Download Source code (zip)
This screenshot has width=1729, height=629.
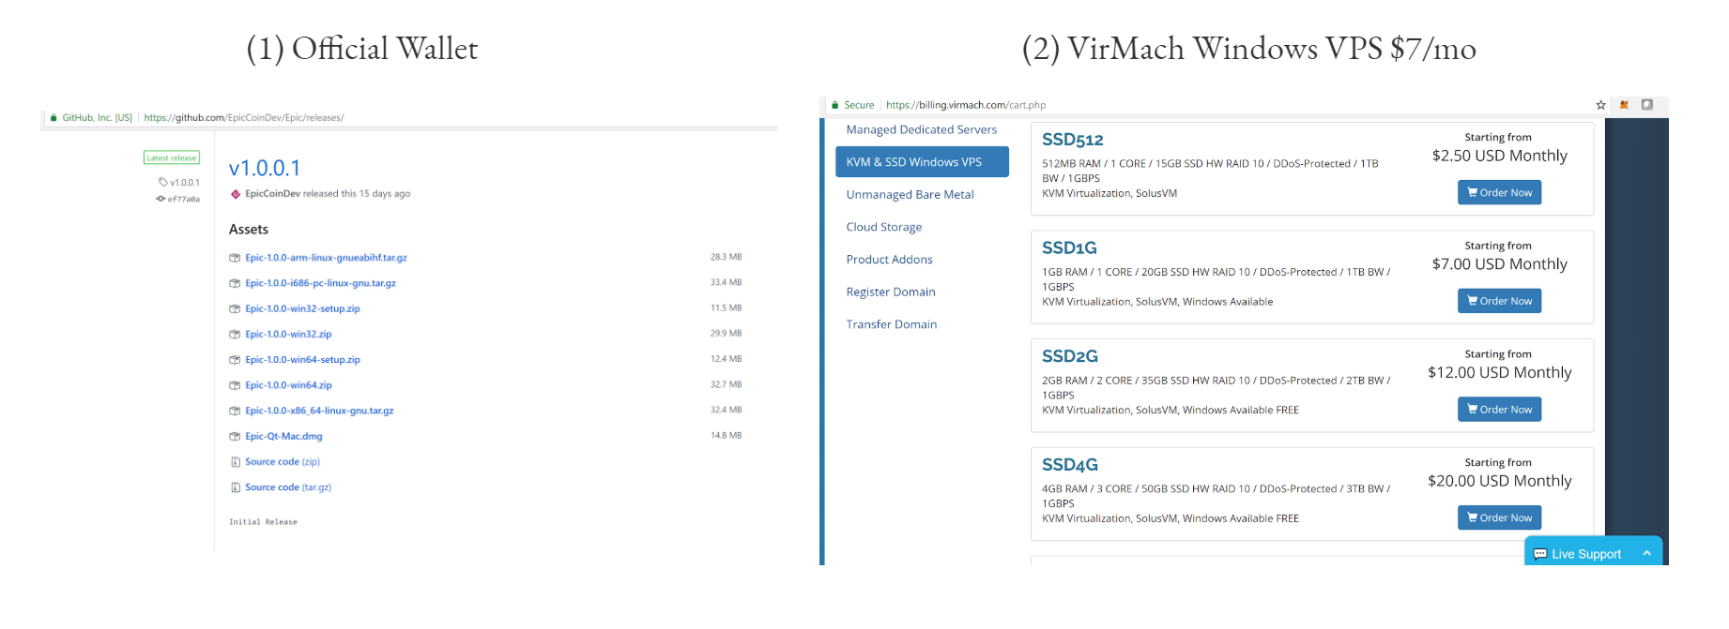coord(283,462)
